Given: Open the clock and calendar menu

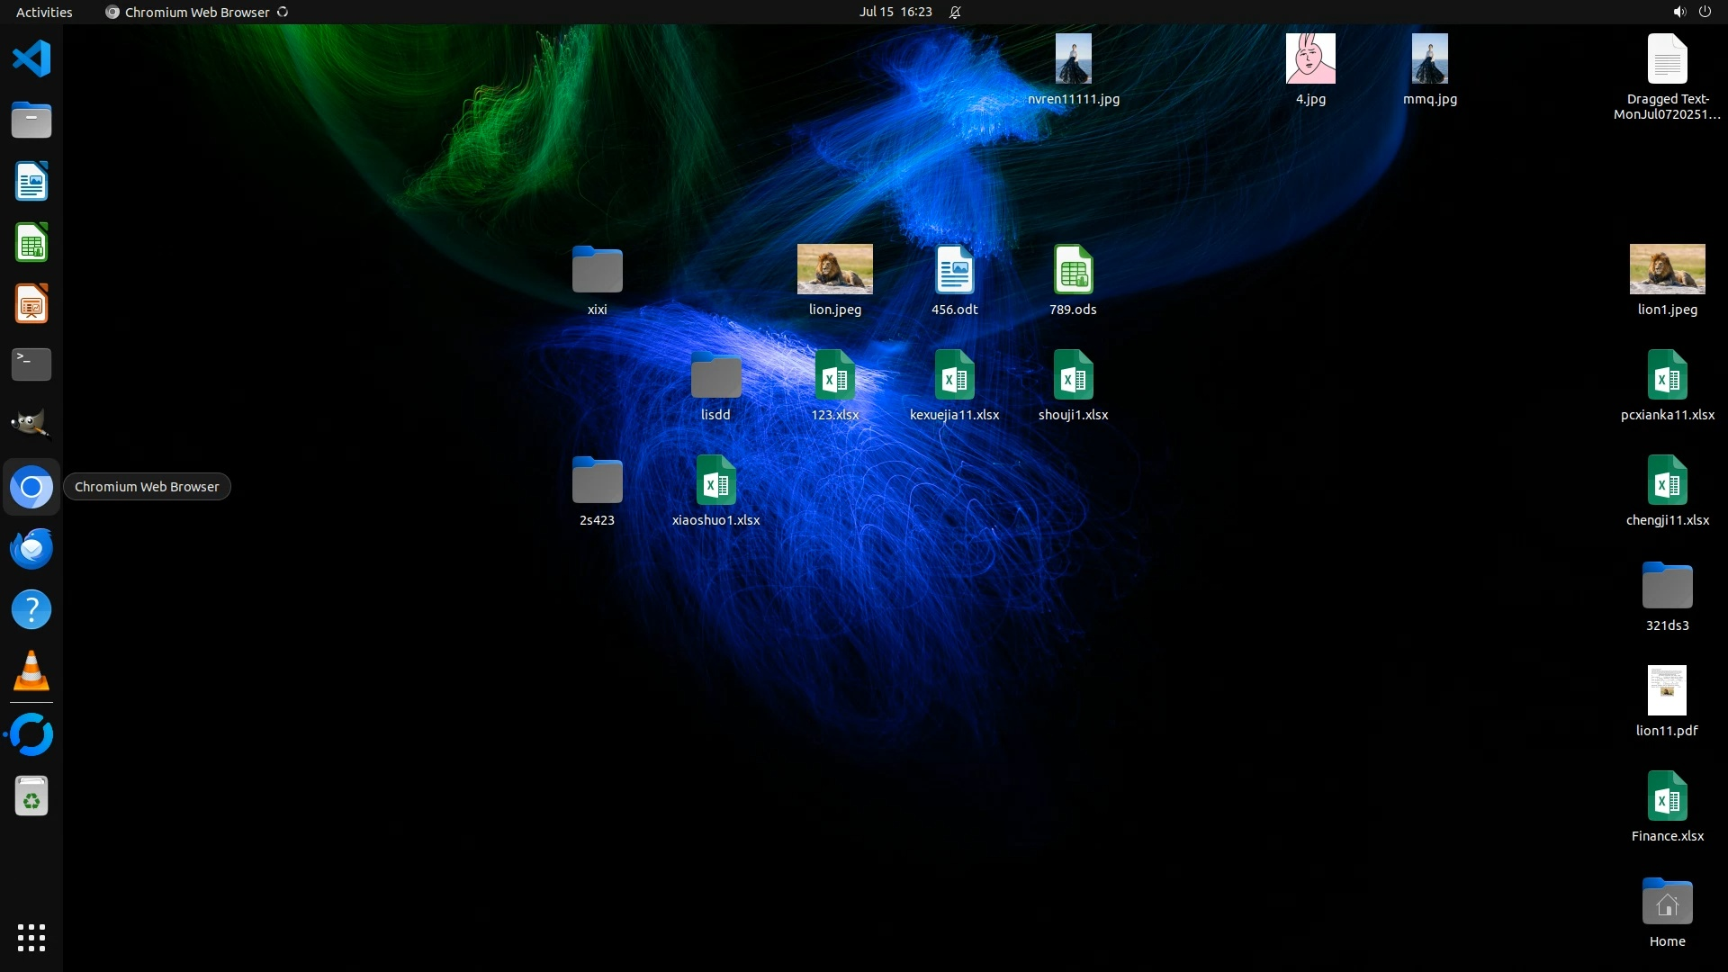Looking at the screenshot, I should tap(895, 12).
